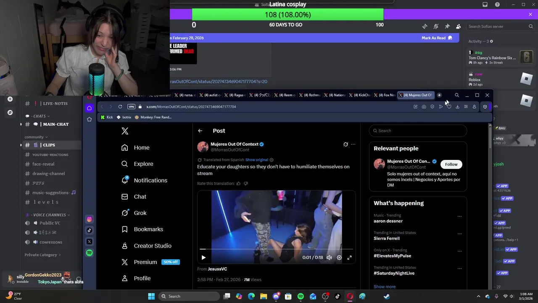Search Sofias server in Discord

click(x=500, y=27)
